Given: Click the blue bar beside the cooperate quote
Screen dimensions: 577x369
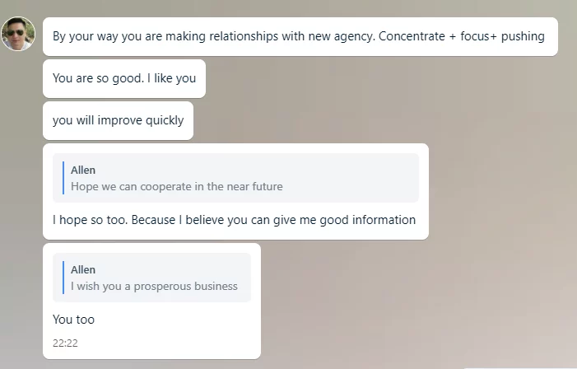Looking at the screenshot, I should [x=63, y=178].
